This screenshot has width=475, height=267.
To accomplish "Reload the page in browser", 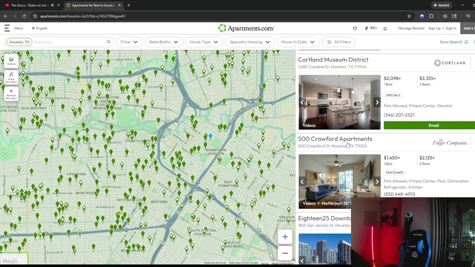I will tap(24, 16).
